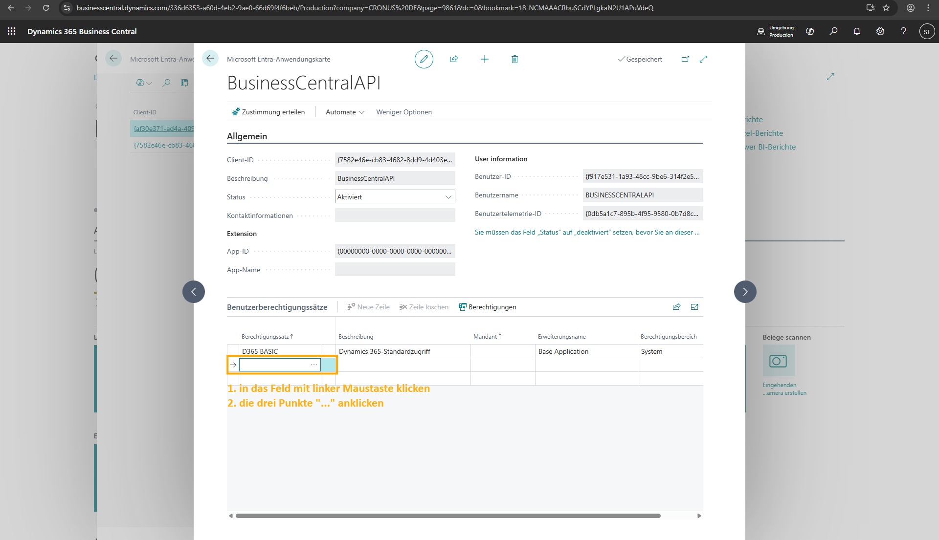This screenshot has height=540, width=939.
Task: Click the Base Application cell
Action: coord(586,351)
